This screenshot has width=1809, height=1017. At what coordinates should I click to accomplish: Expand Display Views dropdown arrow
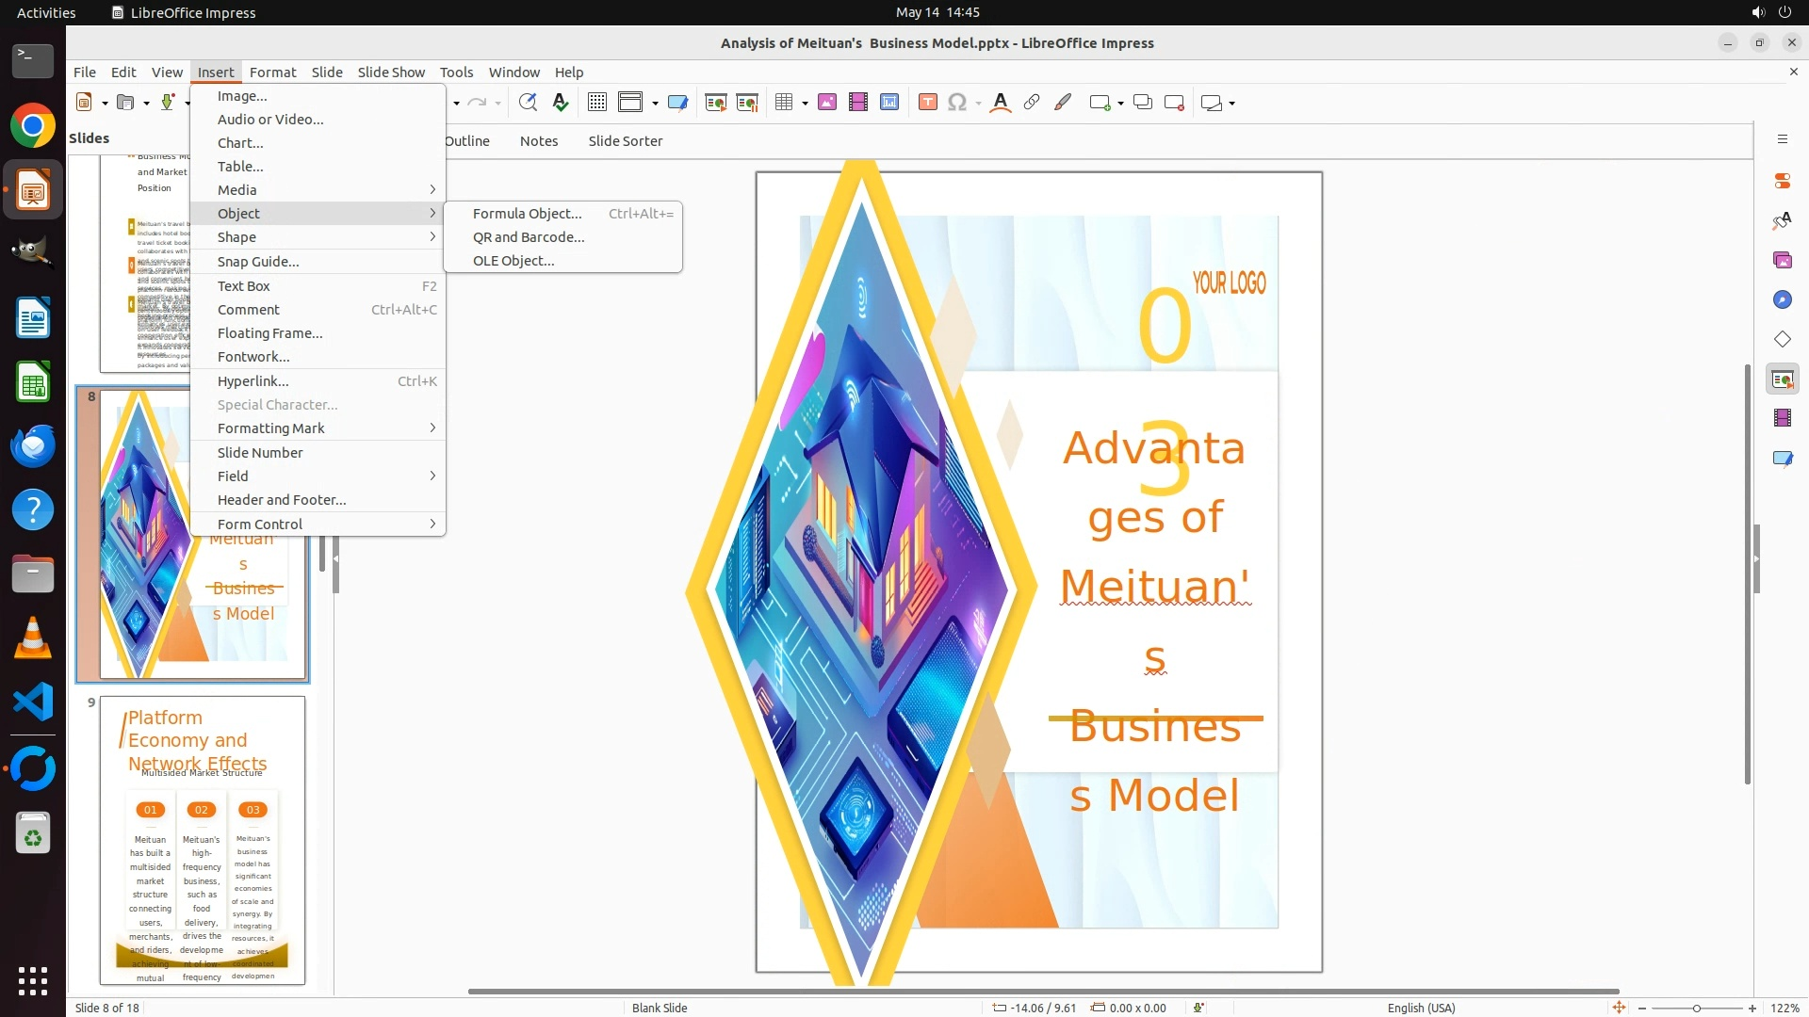coord(655,103)
